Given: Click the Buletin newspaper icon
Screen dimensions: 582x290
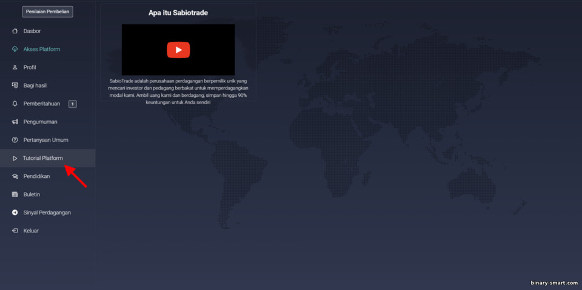Looking at the screenshot, I should click(15, 194).
